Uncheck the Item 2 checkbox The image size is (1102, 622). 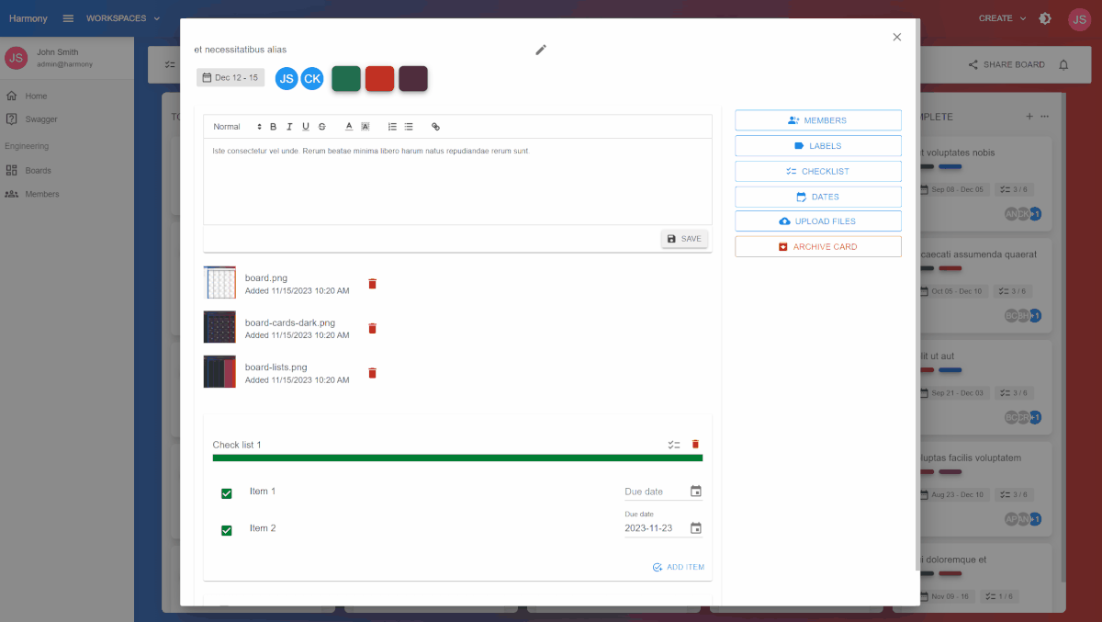[227, 530]
